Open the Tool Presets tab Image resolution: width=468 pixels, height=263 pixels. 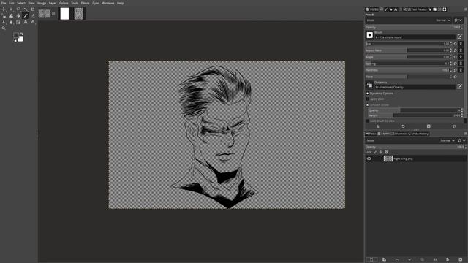click(418, 9)
